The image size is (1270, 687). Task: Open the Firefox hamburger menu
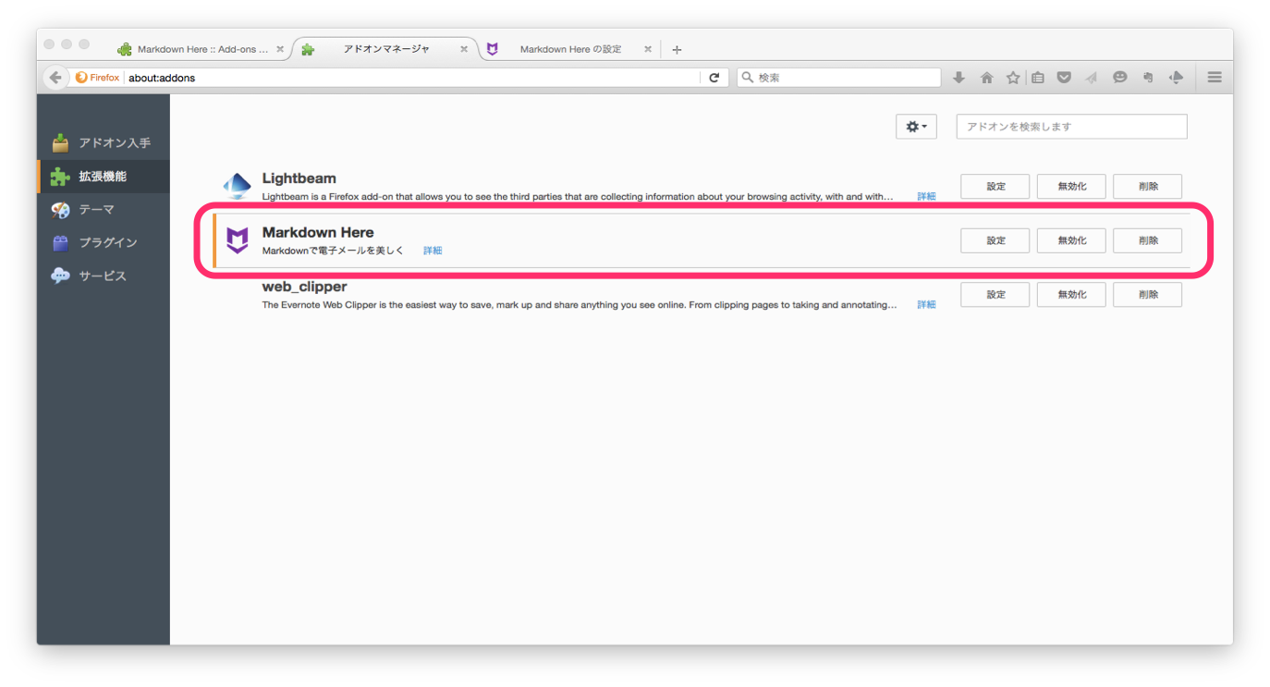(x=1215, y=78)
